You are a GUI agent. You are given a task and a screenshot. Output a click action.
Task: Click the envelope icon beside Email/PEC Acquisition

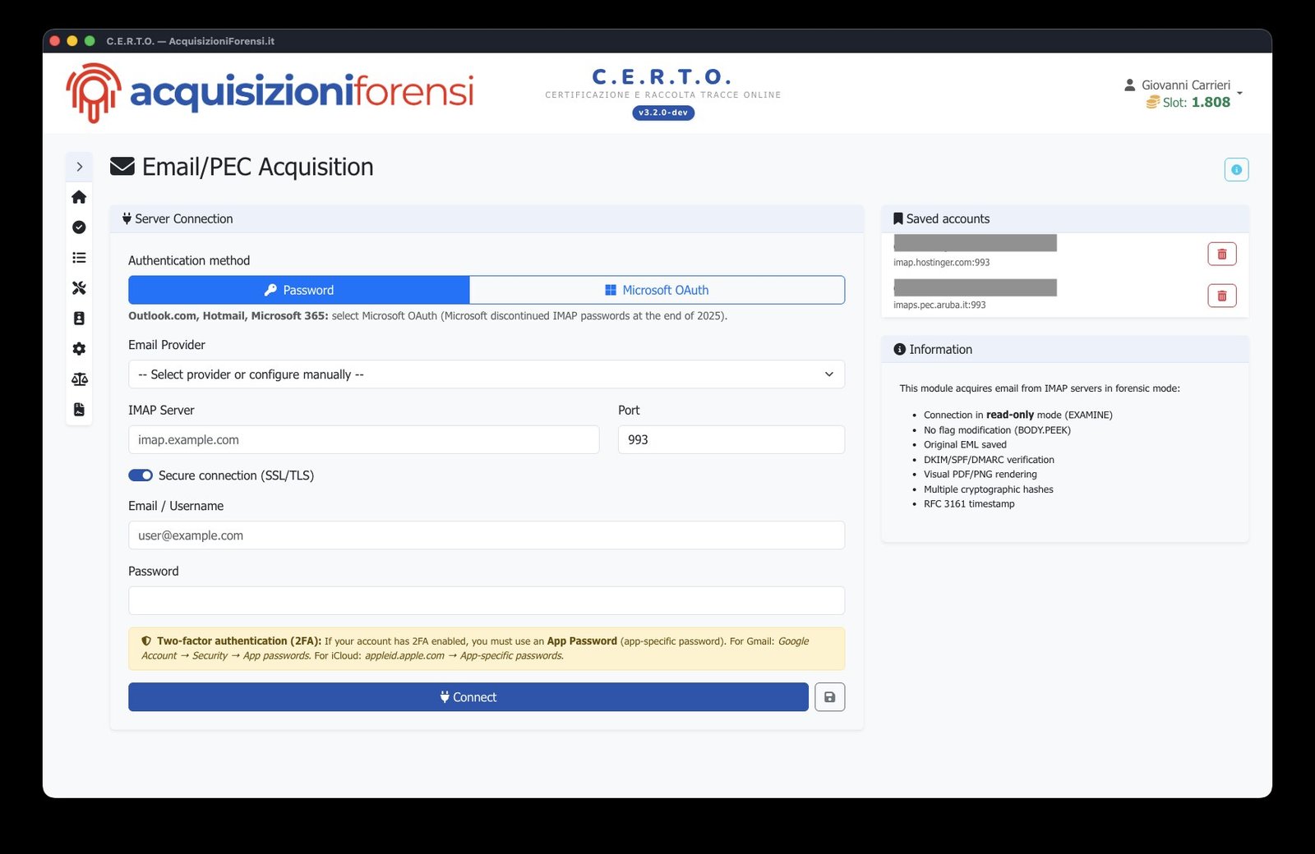coord(122,167)
